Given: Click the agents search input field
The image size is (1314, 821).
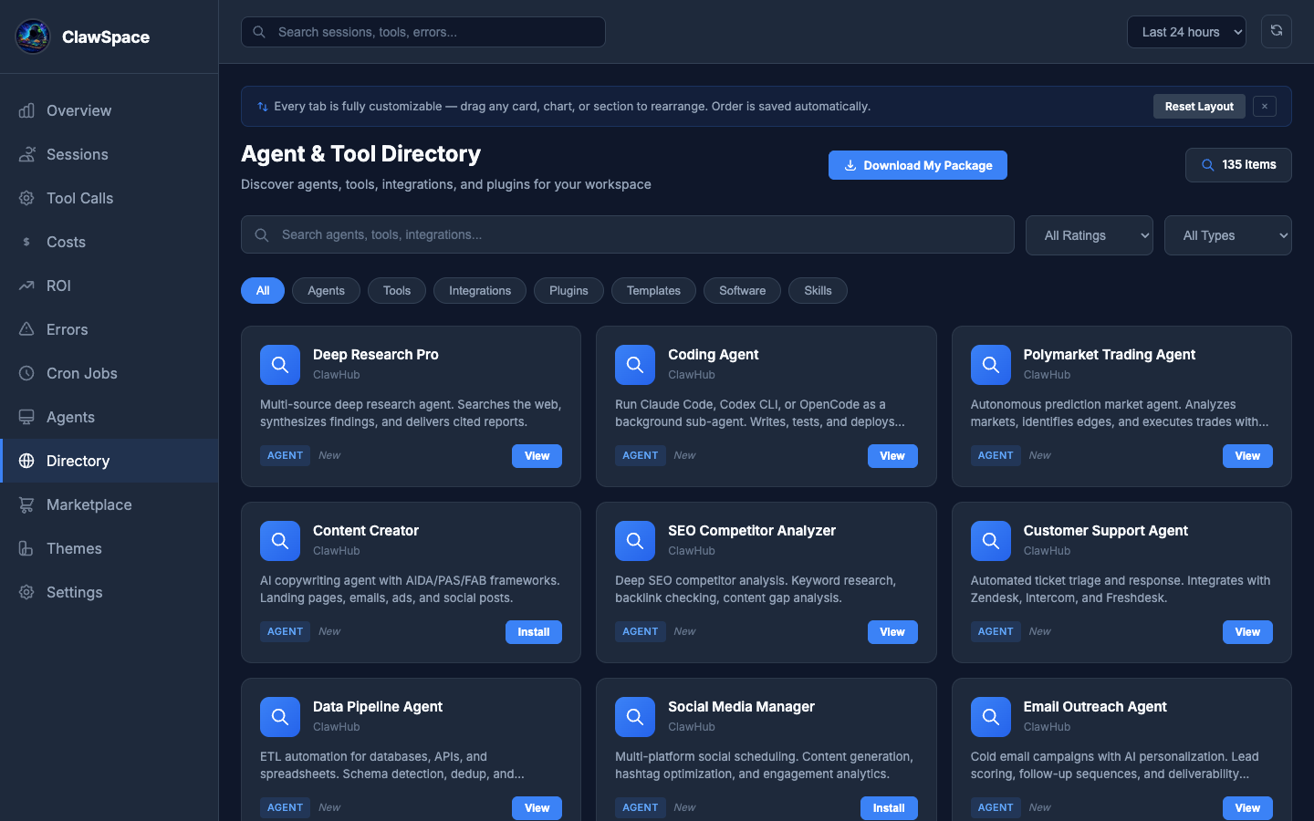Looking at the screenshot, I should (x=628, y=234).
